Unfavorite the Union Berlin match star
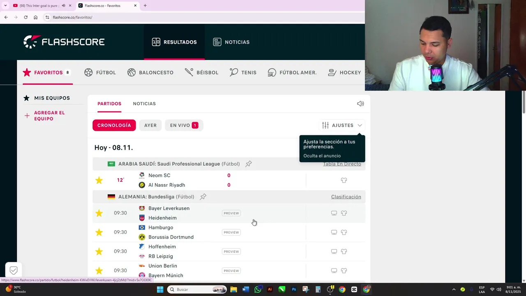 click(99, 271)
